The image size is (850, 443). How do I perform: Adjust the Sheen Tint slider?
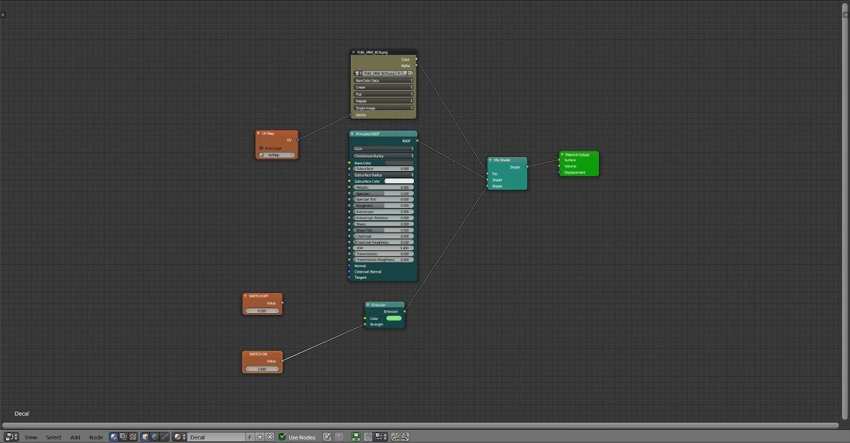[383, 230]
